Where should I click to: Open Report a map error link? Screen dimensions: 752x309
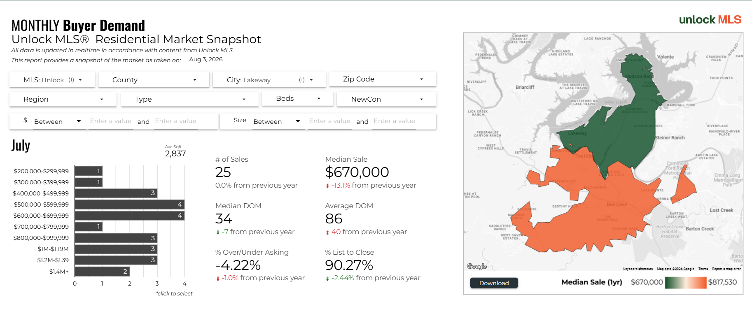coord(726,269)
